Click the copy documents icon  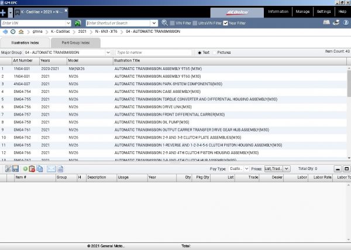point(40,169)
